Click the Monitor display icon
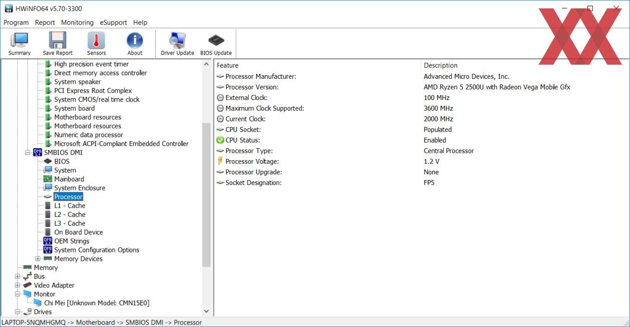Screen dimensions: 630x327 click(x=27, y=294)
